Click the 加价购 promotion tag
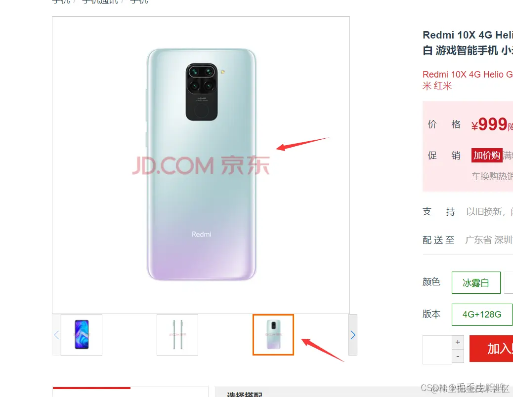Screen dimensions: 513x397 [x=487, y=155]
